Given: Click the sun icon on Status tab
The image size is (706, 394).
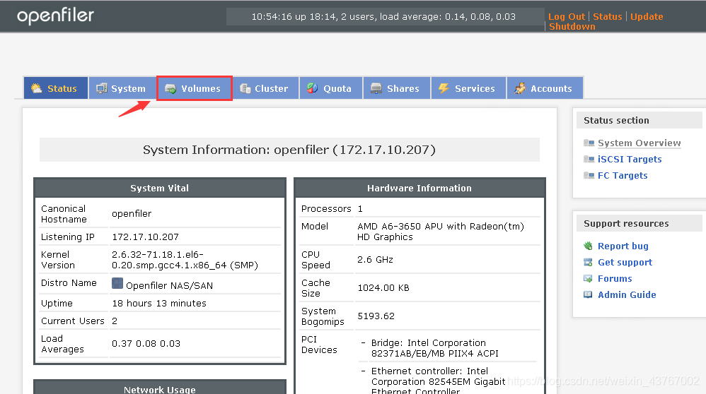Looking at the screenshot, I should point(37,88).
